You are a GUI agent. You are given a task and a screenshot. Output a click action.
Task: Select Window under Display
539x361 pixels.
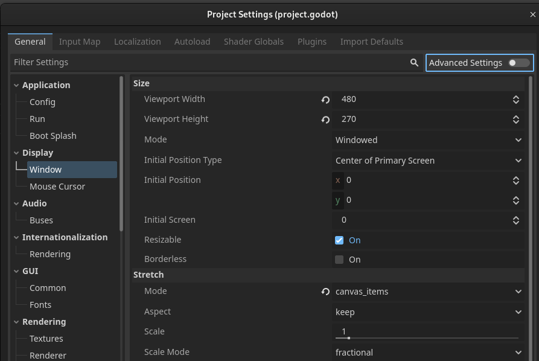[72, 170]
